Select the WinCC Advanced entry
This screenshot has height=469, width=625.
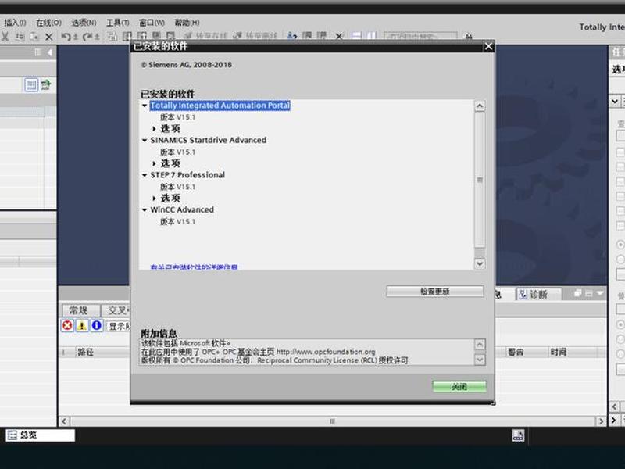point(182,209)
